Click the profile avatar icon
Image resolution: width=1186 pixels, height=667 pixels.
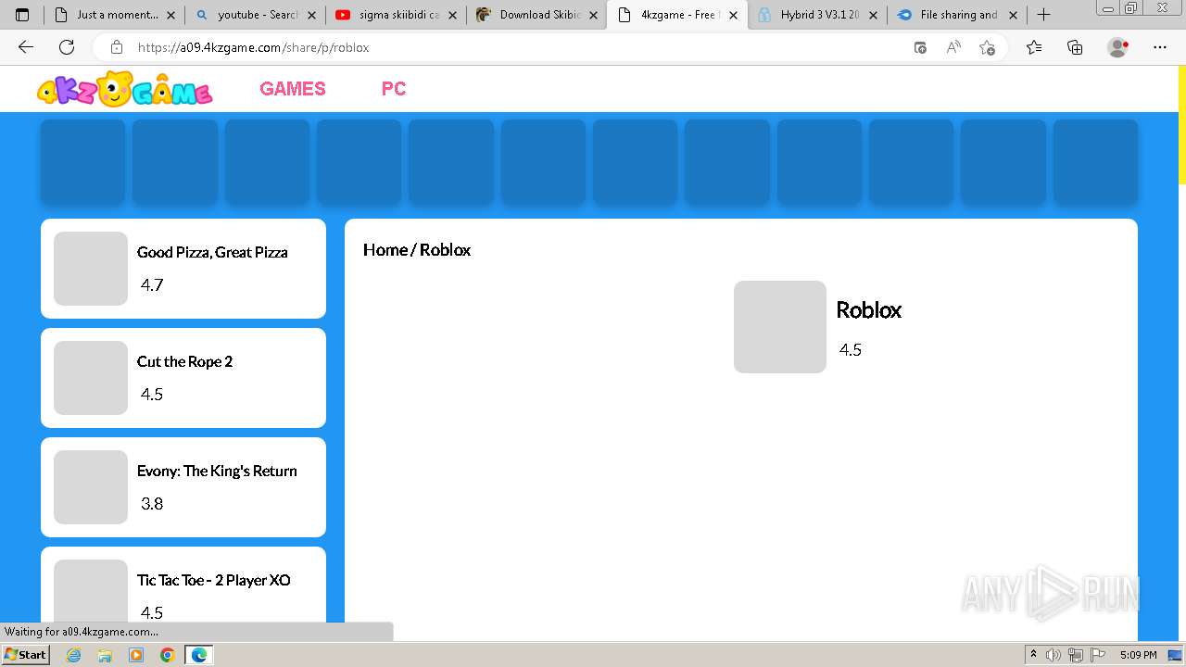click(1117, 47)
